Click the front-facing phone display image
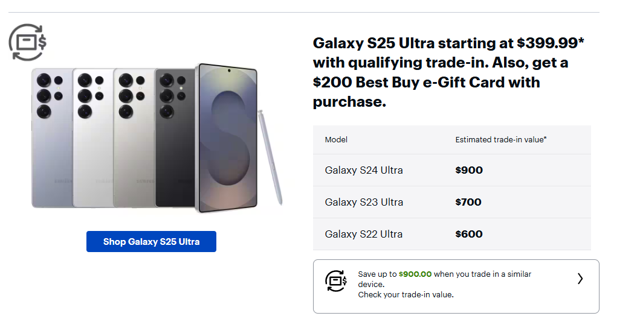Screen dimensions: 640x316 click(x=228, y=137)
